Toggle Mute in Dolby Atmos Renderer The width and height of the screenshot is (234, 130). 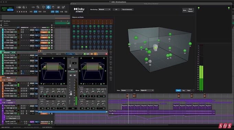185,10
